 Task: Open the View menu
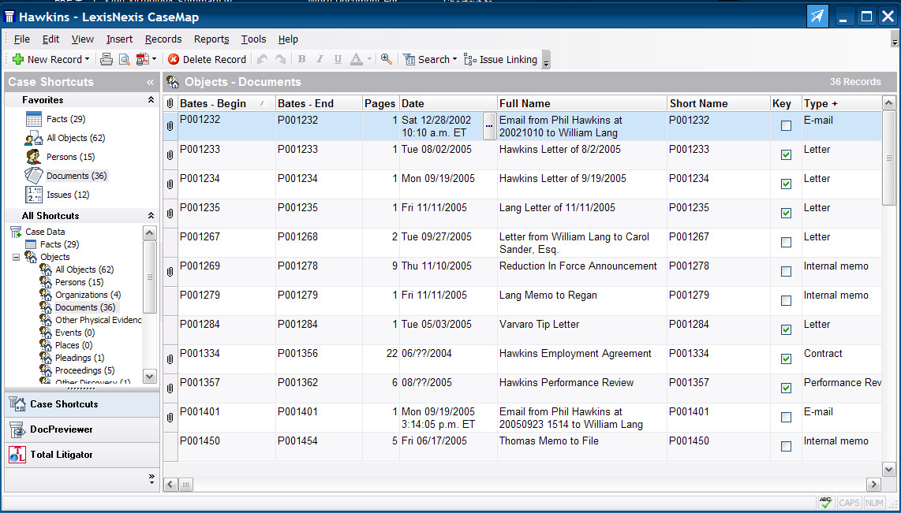pos(83,39)
